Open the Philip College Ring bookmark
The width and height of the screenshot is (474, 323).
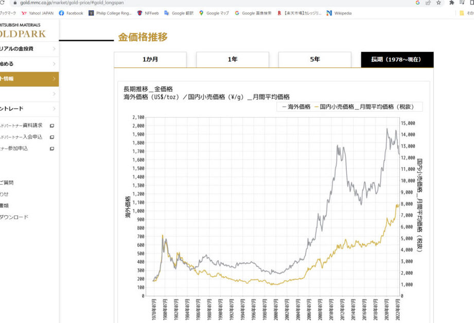pos(110,13)
